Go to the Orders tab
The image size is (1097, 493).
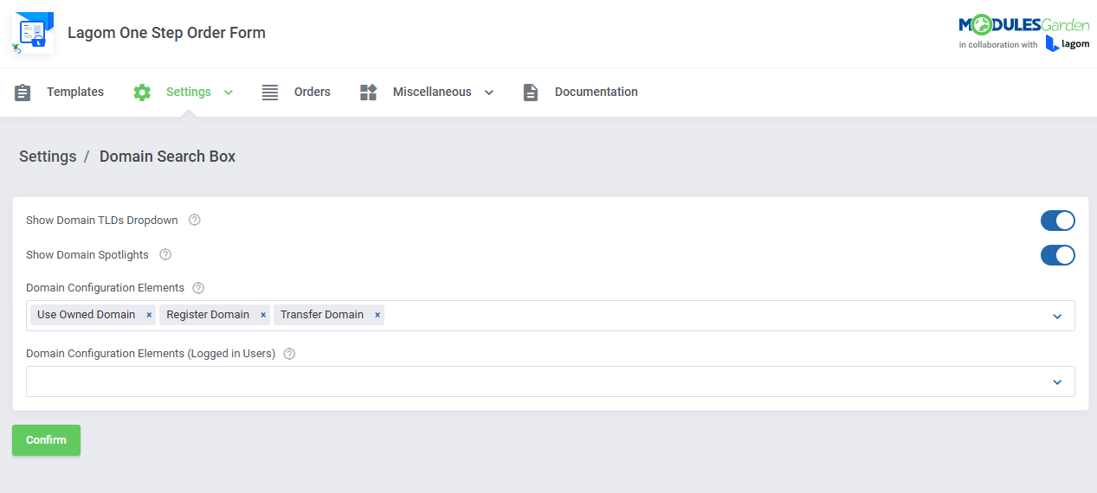313,92
